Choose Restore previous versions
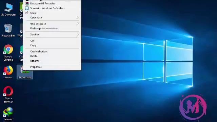This screenshot has height=122, width=217. click(52, 28)
